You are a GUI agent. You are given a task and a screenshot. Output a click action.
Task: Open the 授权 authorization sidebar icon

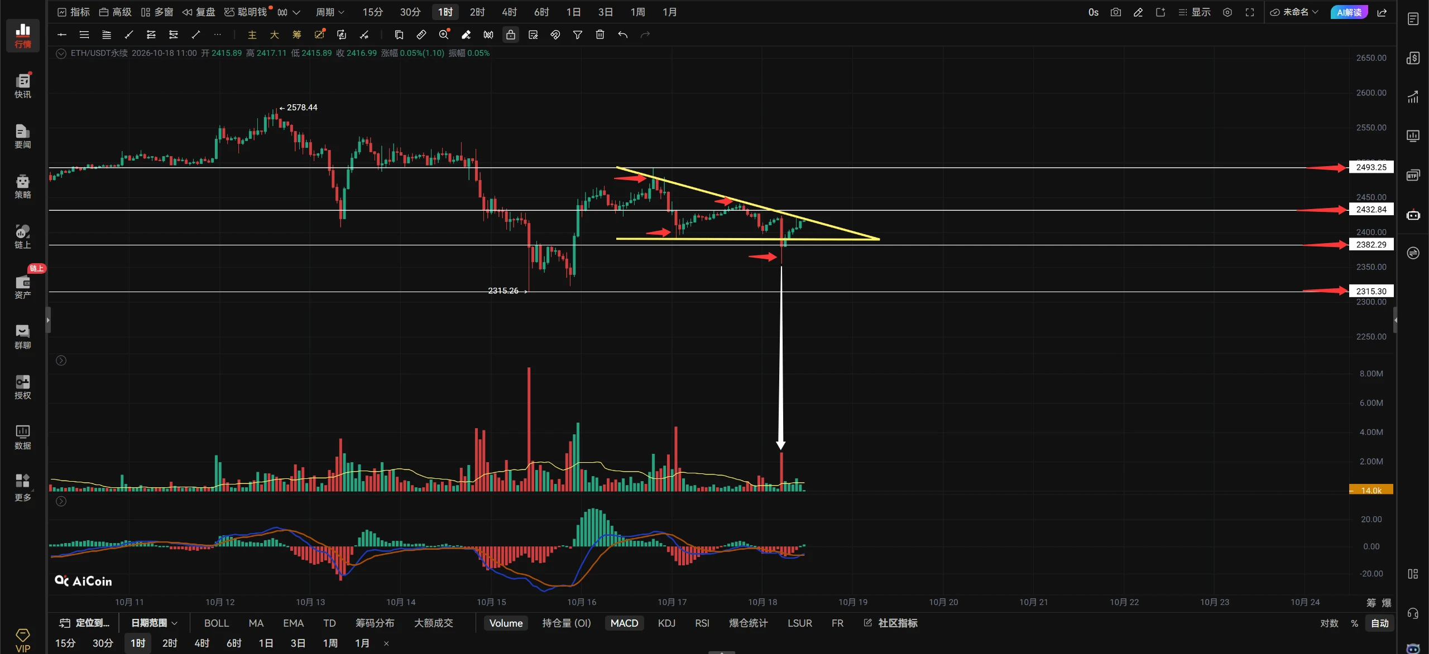(x=23, y=387)
